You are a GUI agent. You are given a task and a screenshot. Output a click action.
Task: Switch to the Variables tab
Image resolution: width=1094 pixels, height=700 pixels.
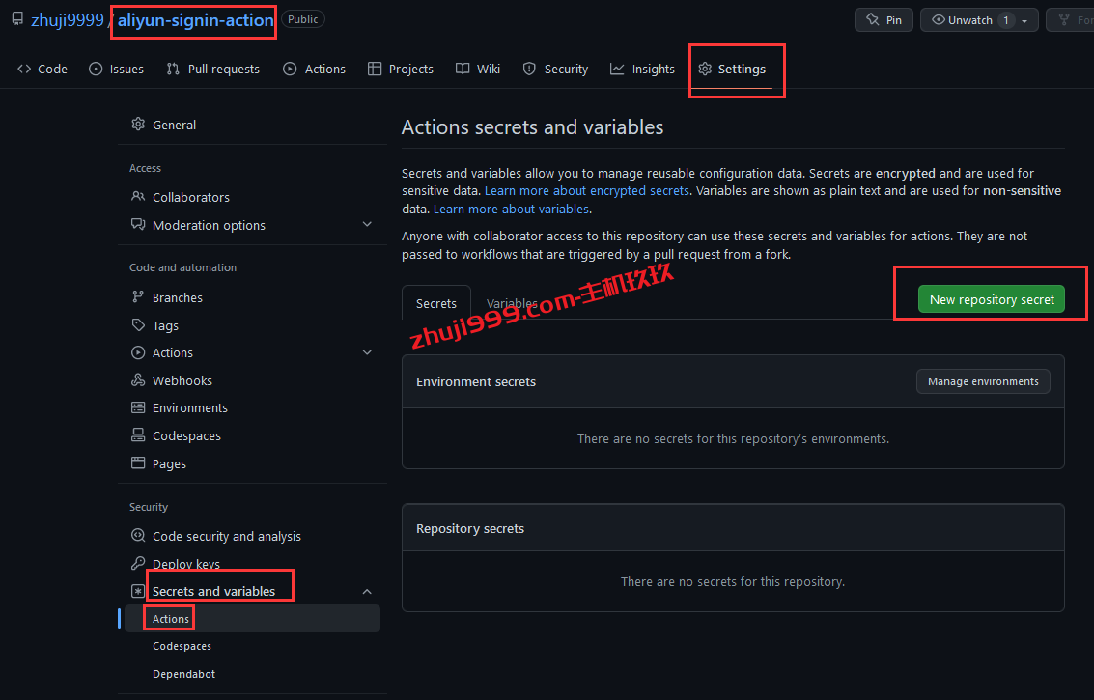[512, 303]
